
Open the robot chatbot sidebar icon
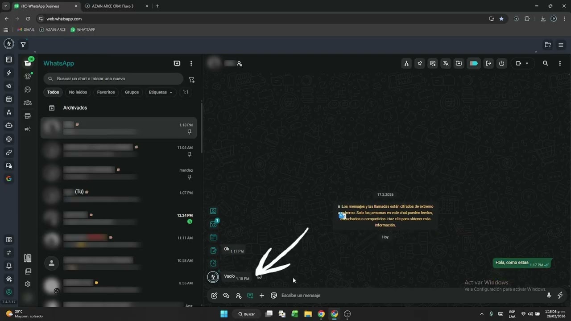pos(9,126)
